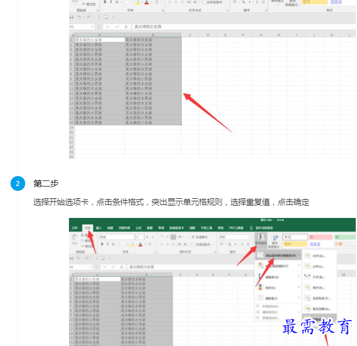The width and height of the screenshot is (357, 346).
Task: Click save icon in lower quick access bar
Action: 71,258
